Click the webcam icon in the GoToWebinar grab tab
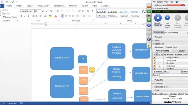Image resolution: width=188 pixels, height=105 pixels. (x=149, y=16)
